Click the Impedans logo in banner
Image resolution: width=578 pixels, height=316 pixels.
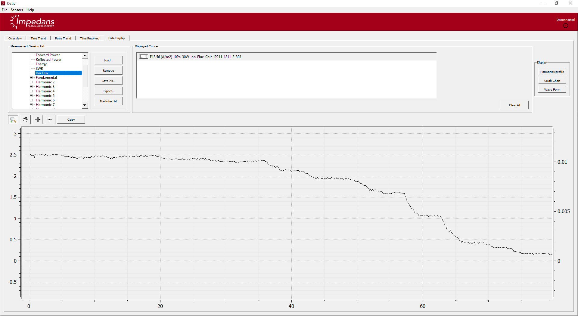pyautogui.click(x=33, y=22)
